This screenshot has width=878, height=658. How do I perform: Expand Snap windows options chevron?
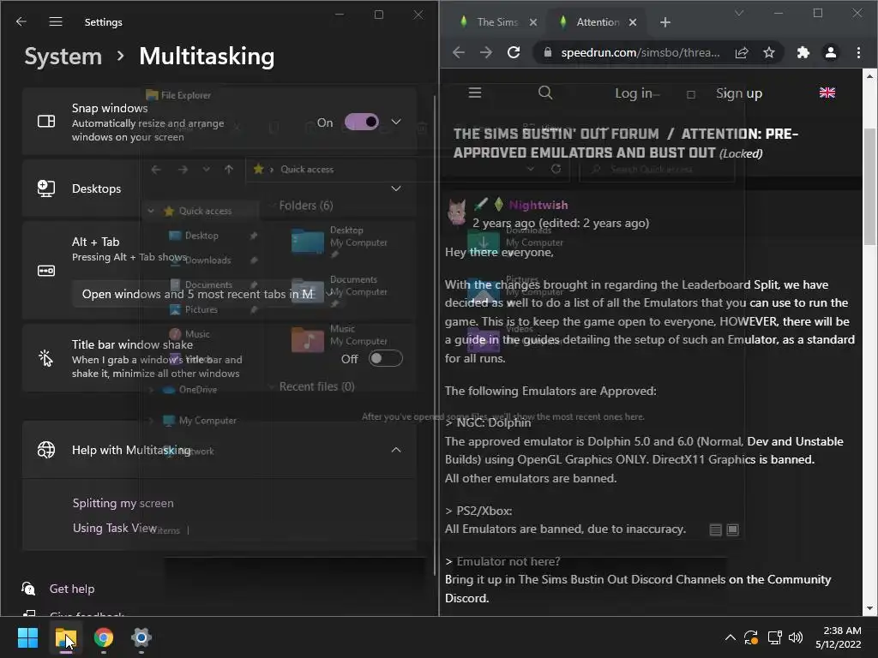click(396, 122)
